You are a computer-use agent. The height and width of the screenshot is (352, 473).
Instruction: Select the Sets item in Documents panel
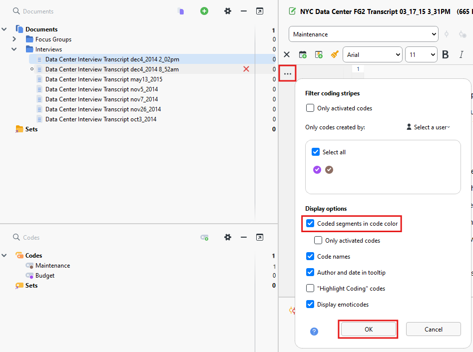31,129
